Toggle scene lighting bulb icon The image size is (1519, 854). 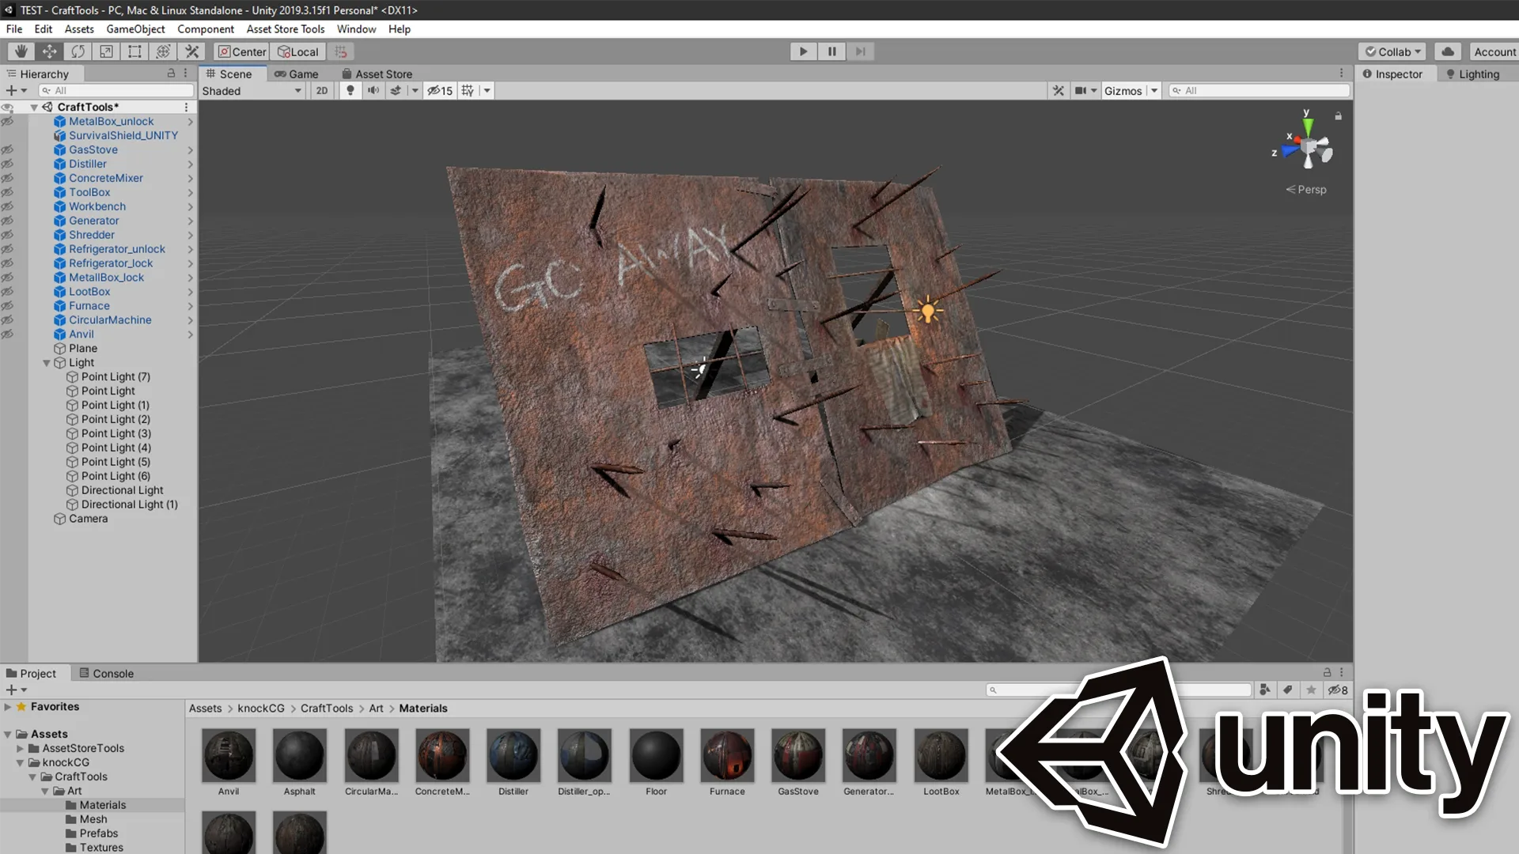tap(350, 90)
